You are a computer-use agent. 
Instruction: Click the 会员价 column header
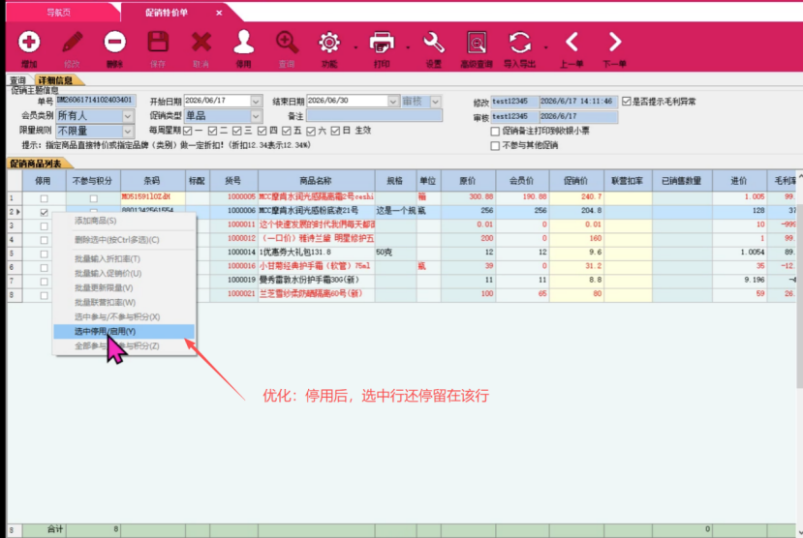(522, 181)
